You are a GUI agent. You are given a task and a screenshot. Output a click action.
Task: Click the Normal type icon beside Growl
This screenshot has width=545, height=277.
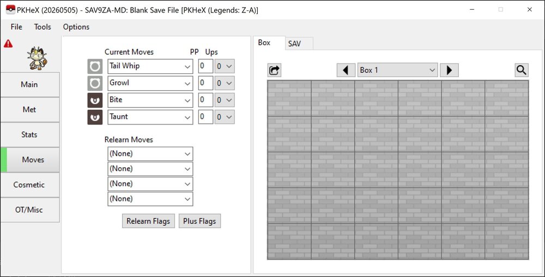(x=95, y=84)
